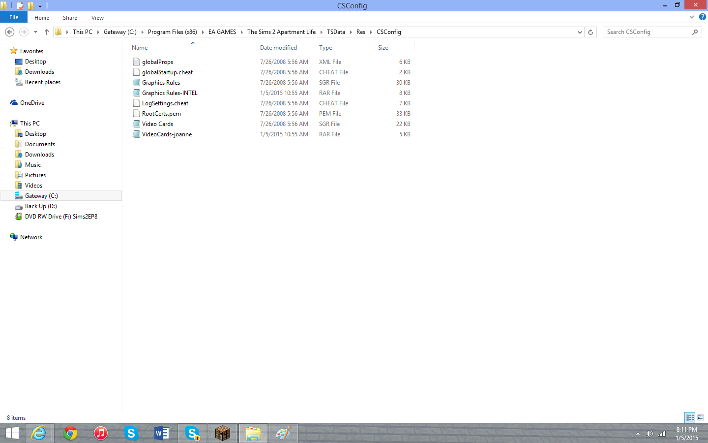Open the Help question mark icon
This screenshot has height=443, width=708.
pyautogui.click(x=703, y=17)
